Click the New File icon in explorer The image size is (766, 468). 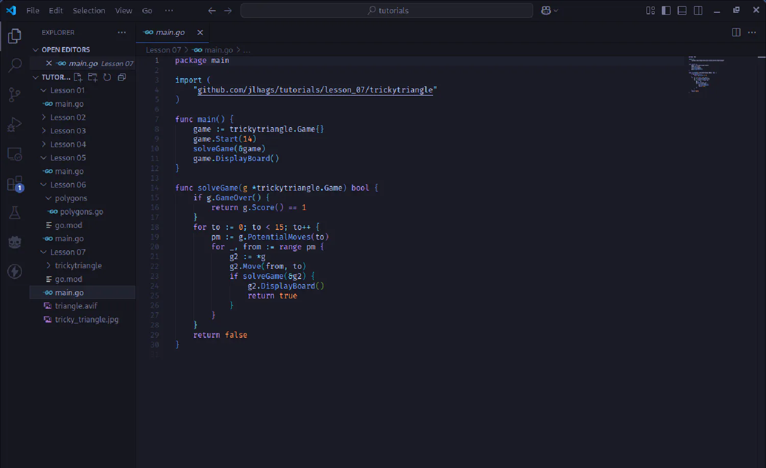click(x=78, y=77)
